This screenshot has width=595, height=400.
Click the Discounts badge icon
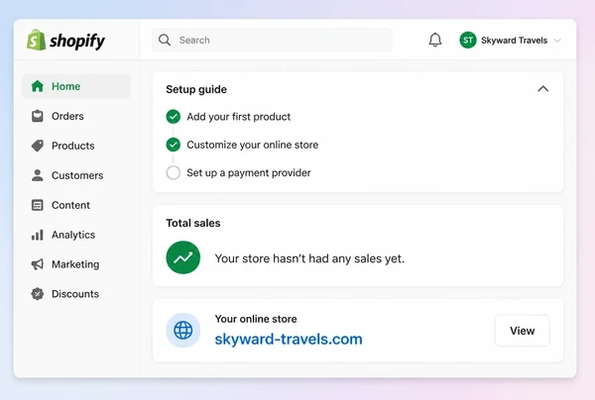pos(38,293)
